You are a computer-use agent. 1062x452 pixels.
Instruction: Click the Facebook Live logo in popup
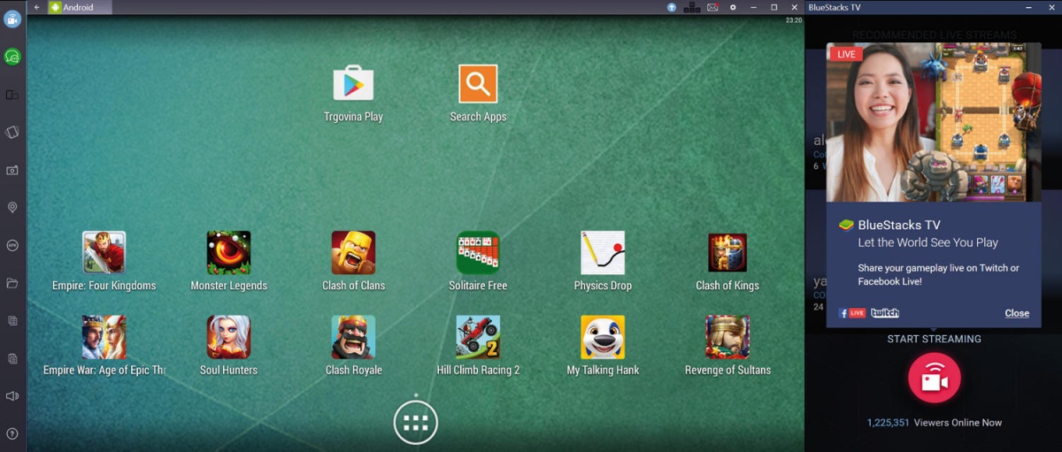(852, 313)
